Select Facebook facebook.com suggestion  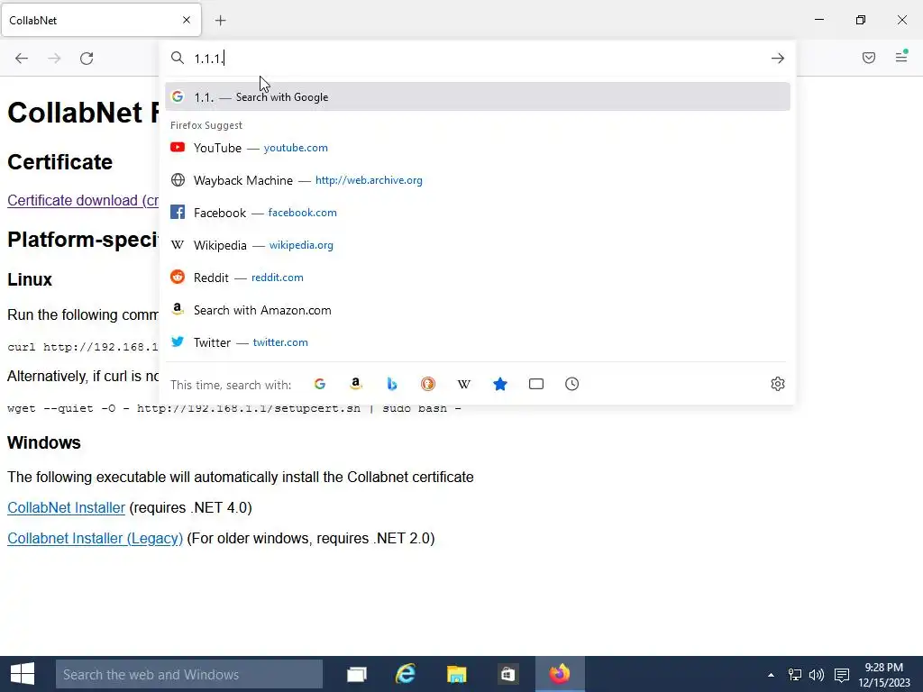478,213
